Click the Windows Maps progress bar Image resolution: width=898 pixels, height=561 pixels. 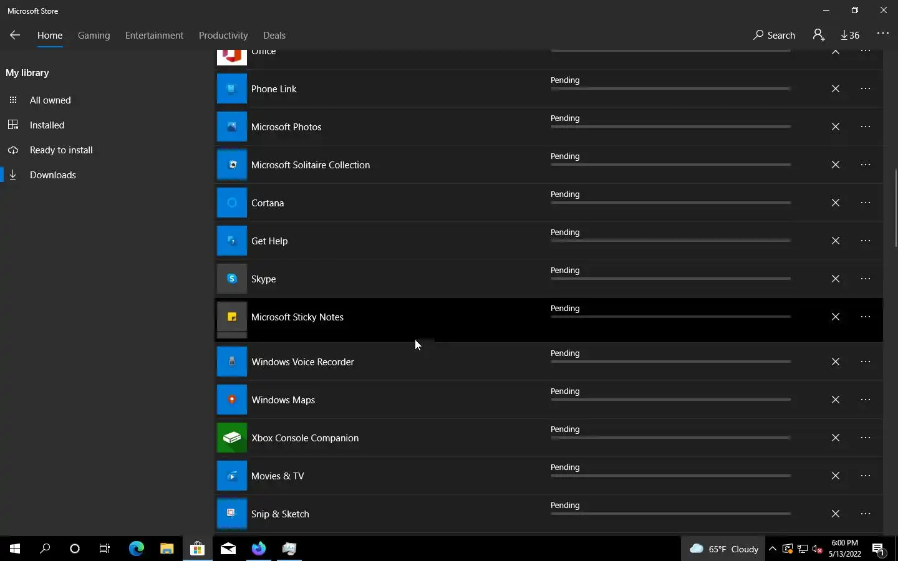click(671, 400)
